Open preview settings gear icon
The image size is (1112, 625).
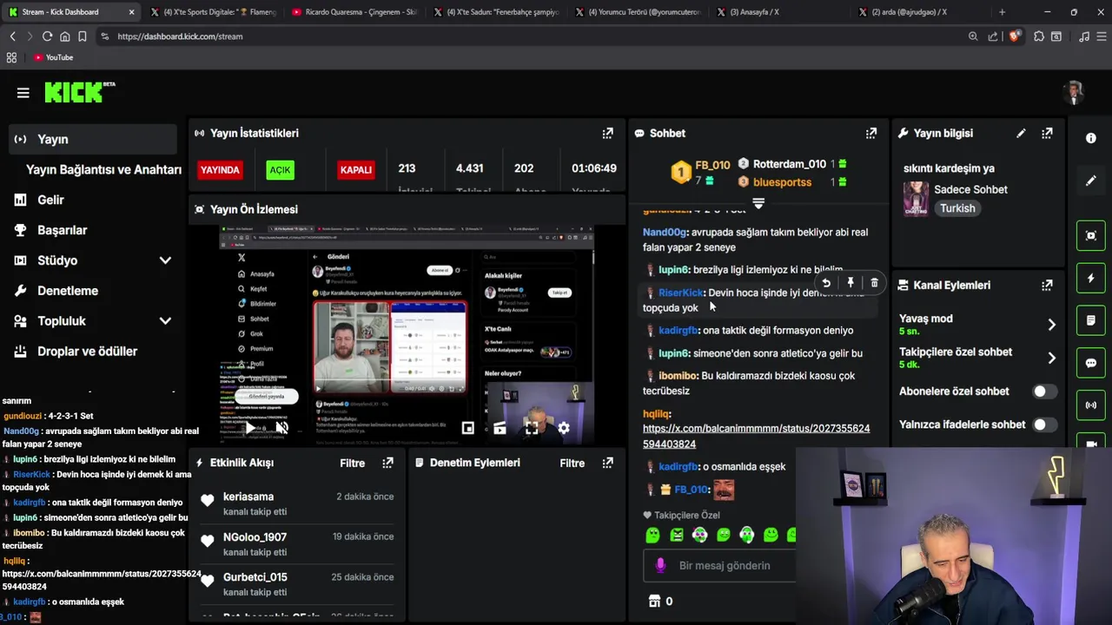point(563,427)
